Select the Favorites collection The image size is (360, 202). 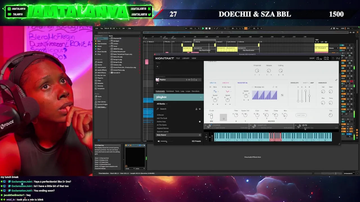click(101, 38)
